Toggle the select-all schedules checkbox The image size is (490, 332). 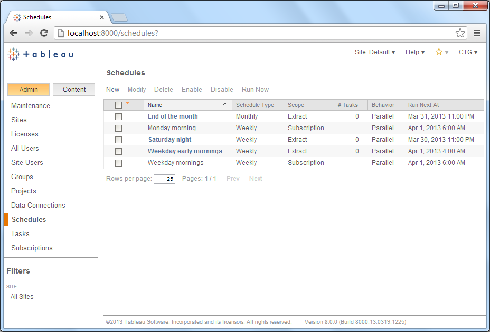[118, 105]
